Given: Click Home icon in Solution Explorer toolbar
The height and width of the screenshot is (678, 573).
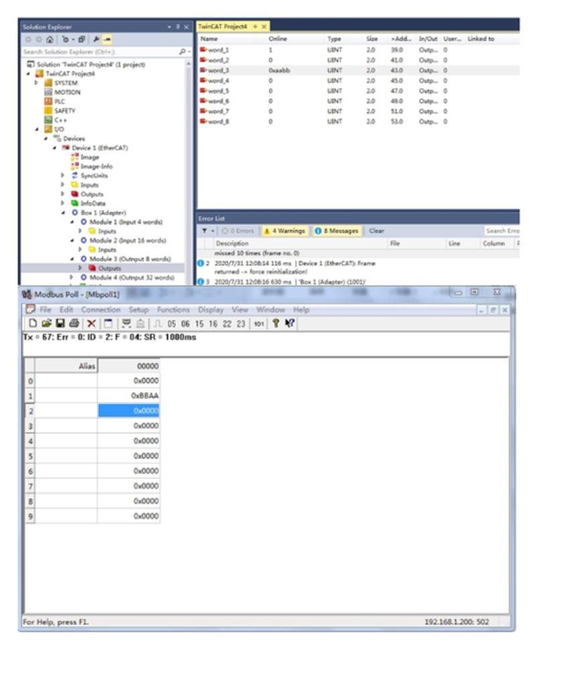Looking at the screenshot, I should pyautogui.click(x=50, y=39).
